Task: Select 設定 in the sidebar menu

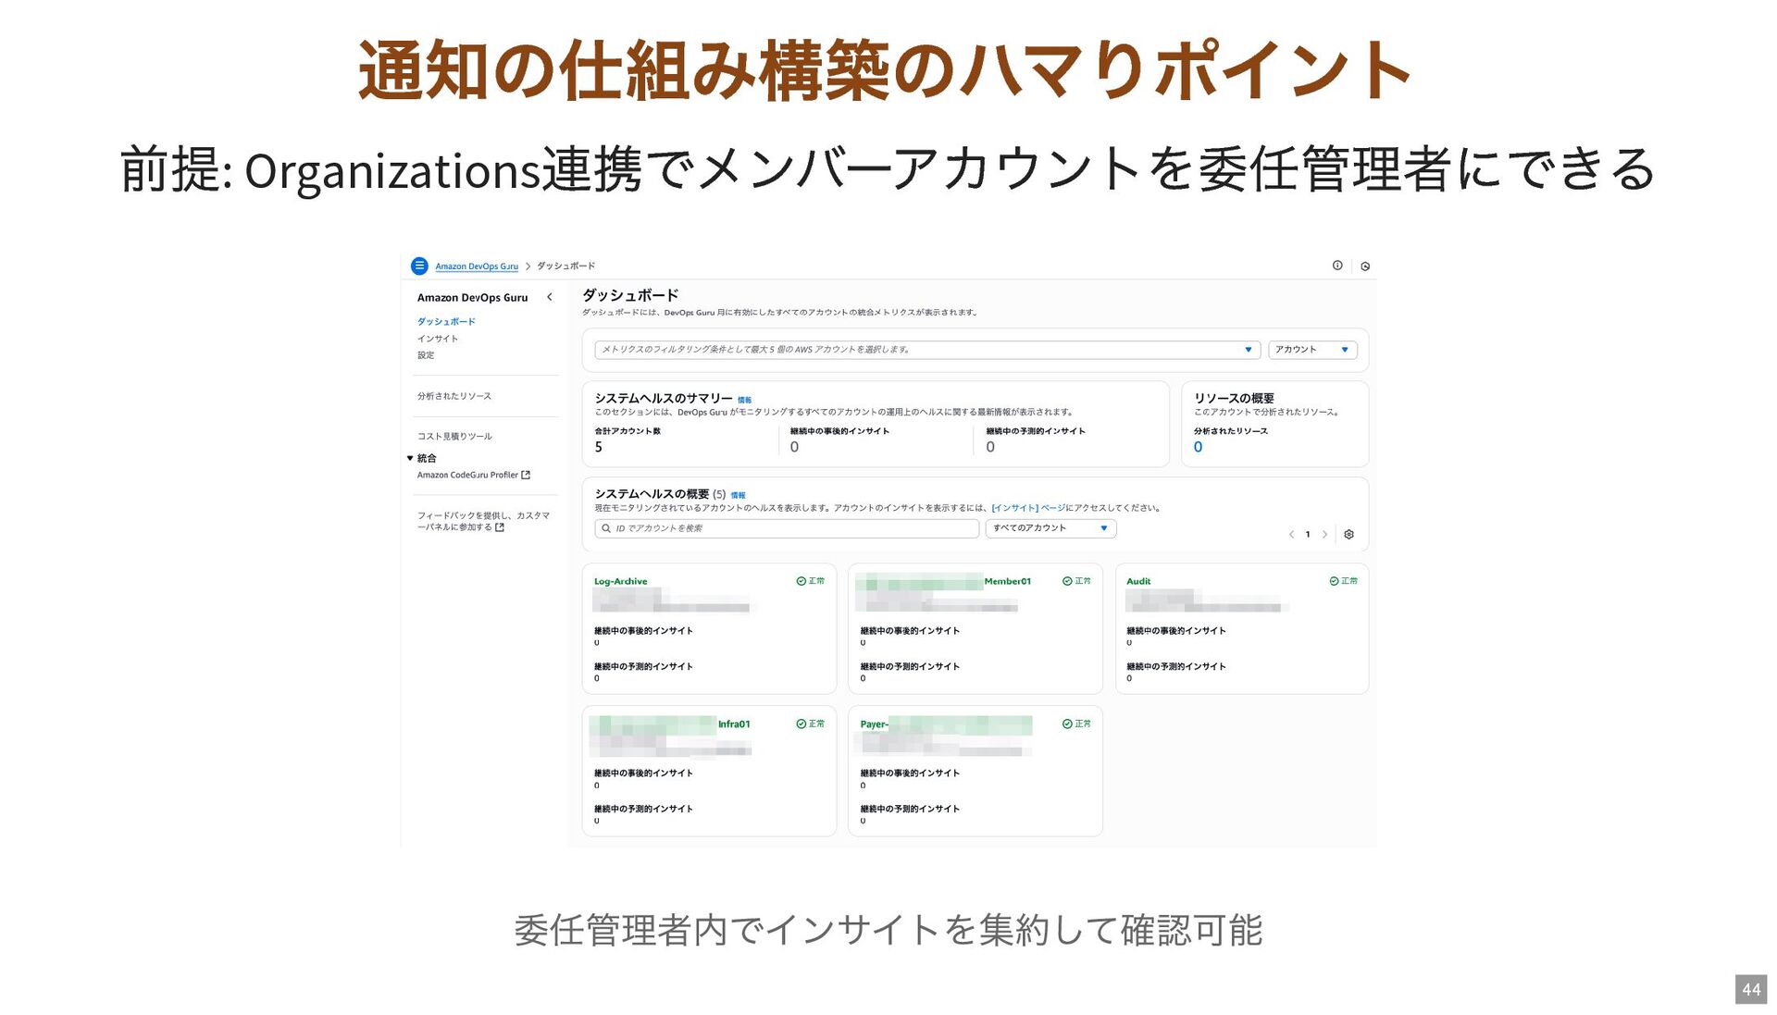Action: [426, 355]
